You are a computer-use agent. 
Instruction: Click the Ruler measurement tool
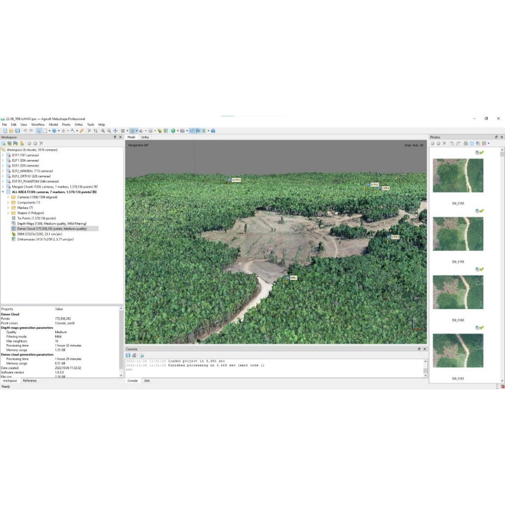pos(82,131)
